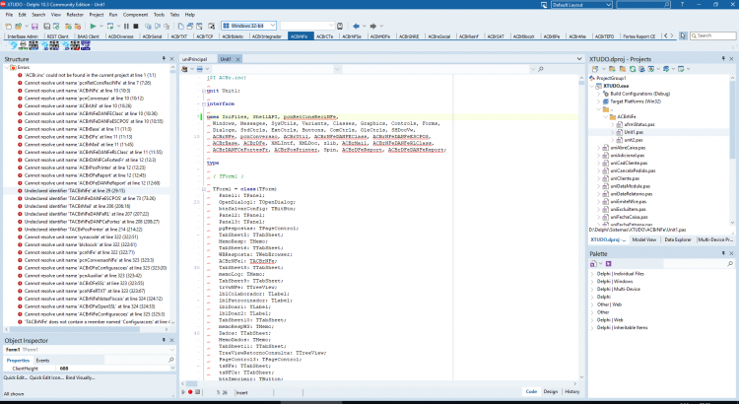Click the Stop square icon in toolbar
Image resolution: width=739 pixels, height=404 pixels.
[x=136, y=26]
